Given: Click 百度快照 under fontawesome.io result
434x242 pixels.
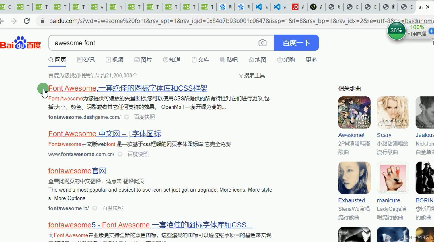Looking at the screenshot, I should [x=112, y=208].
